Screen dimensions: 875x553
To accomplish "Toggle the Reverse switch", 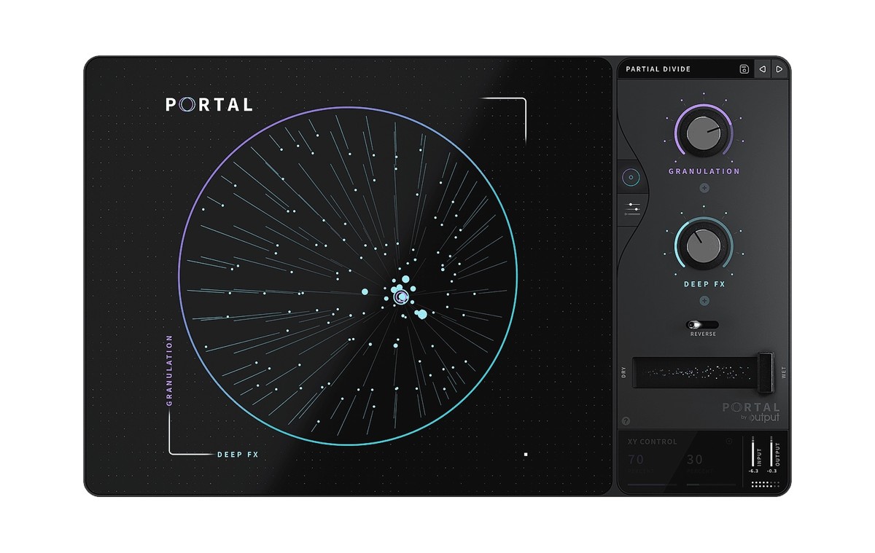I will [704, 325].
